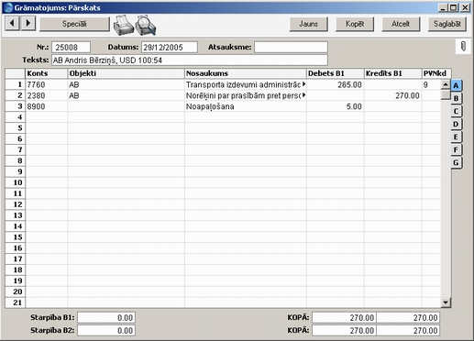Click the Nosaukums column header
Viewport: 474px width, 341px height.
[246, 73]
